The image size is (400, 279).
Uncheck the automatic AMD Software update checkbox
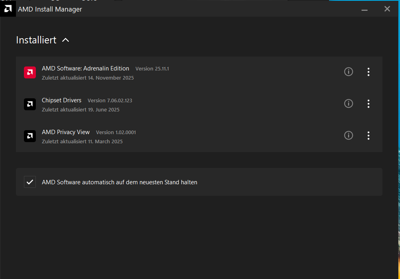pos(30,182)
